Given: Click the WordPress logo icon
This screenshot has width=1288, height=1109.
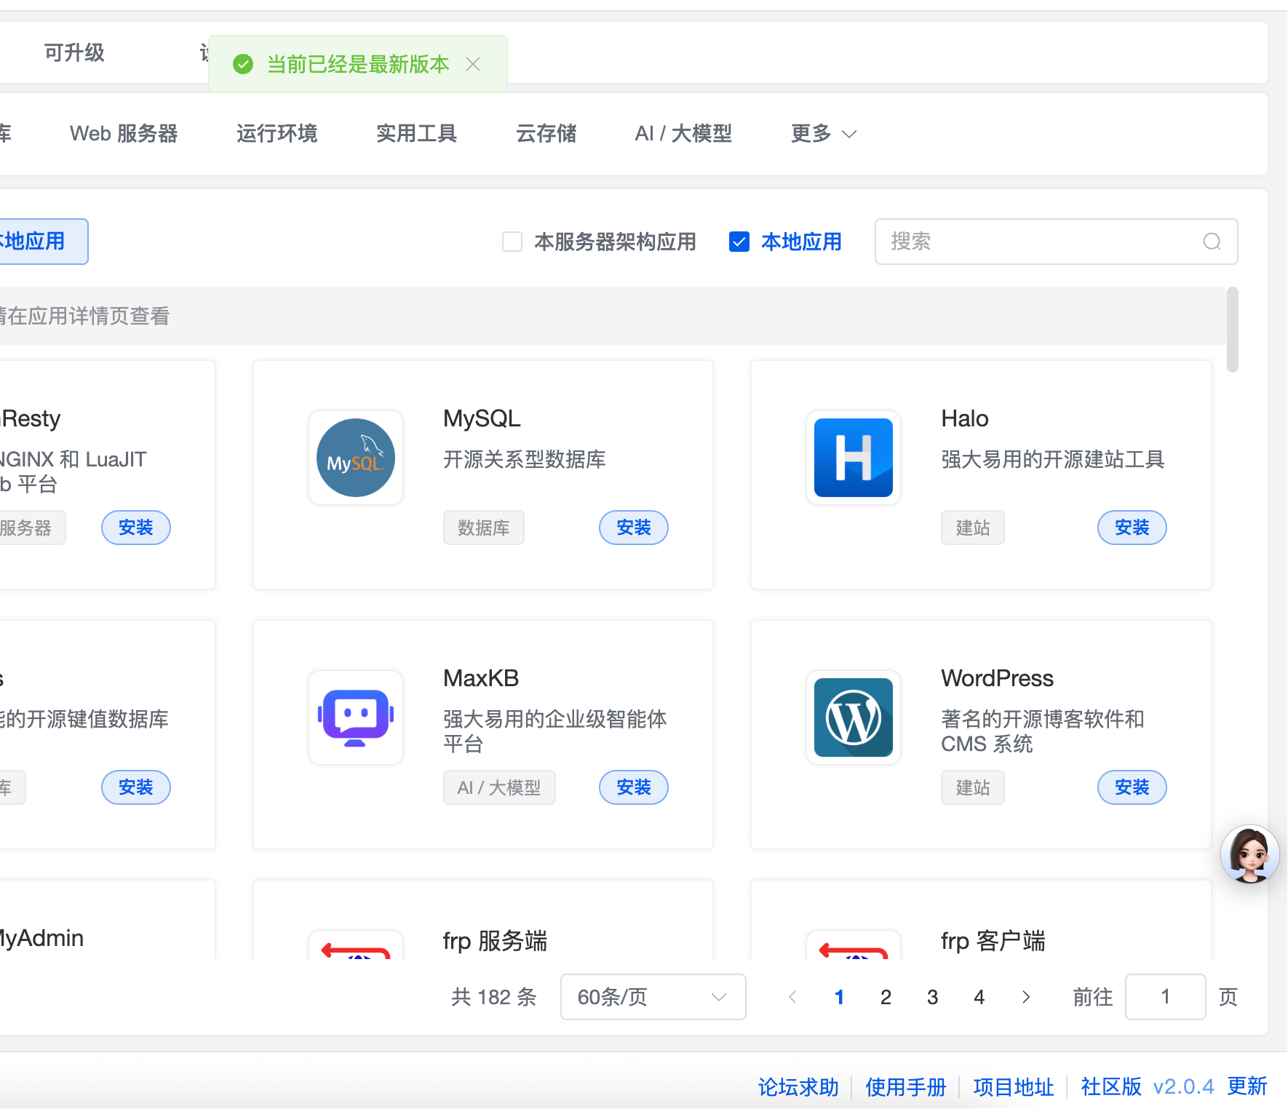Looking at the screenshot, I should (x=854, y=718).
